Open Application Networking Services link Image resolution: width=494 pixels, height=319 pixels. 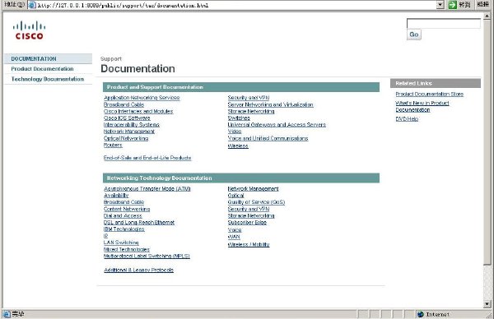pyautogui.click(x=142, y=98)
